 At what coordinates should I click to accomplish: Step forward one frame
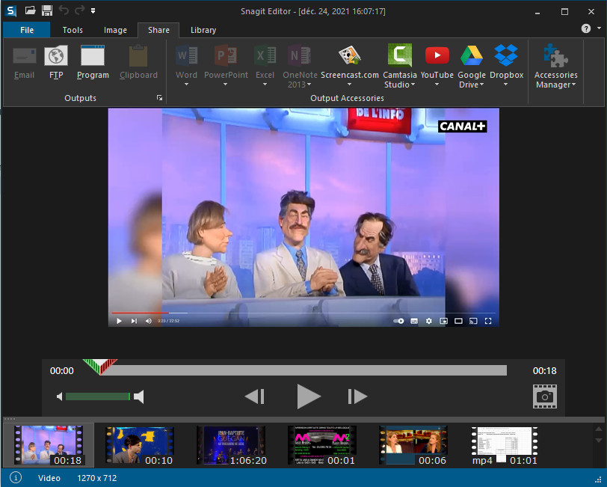pos(357,396)
